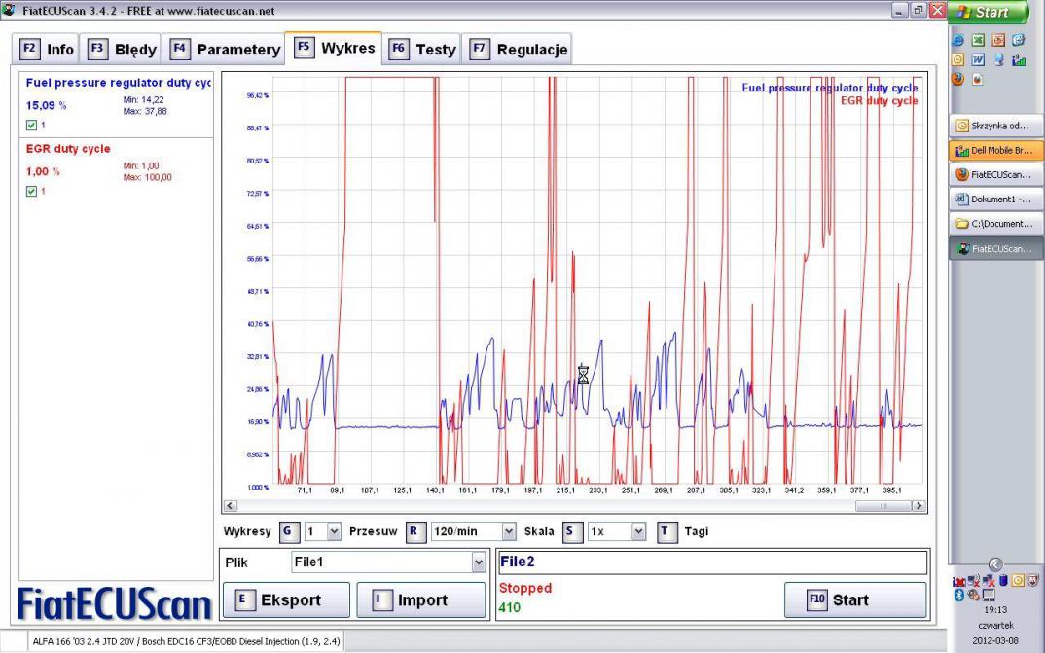This screenshot has height=653, width=1045.
Task: Open the F2 Info tab
Action: pyautogui.click(x=46, y=50)
